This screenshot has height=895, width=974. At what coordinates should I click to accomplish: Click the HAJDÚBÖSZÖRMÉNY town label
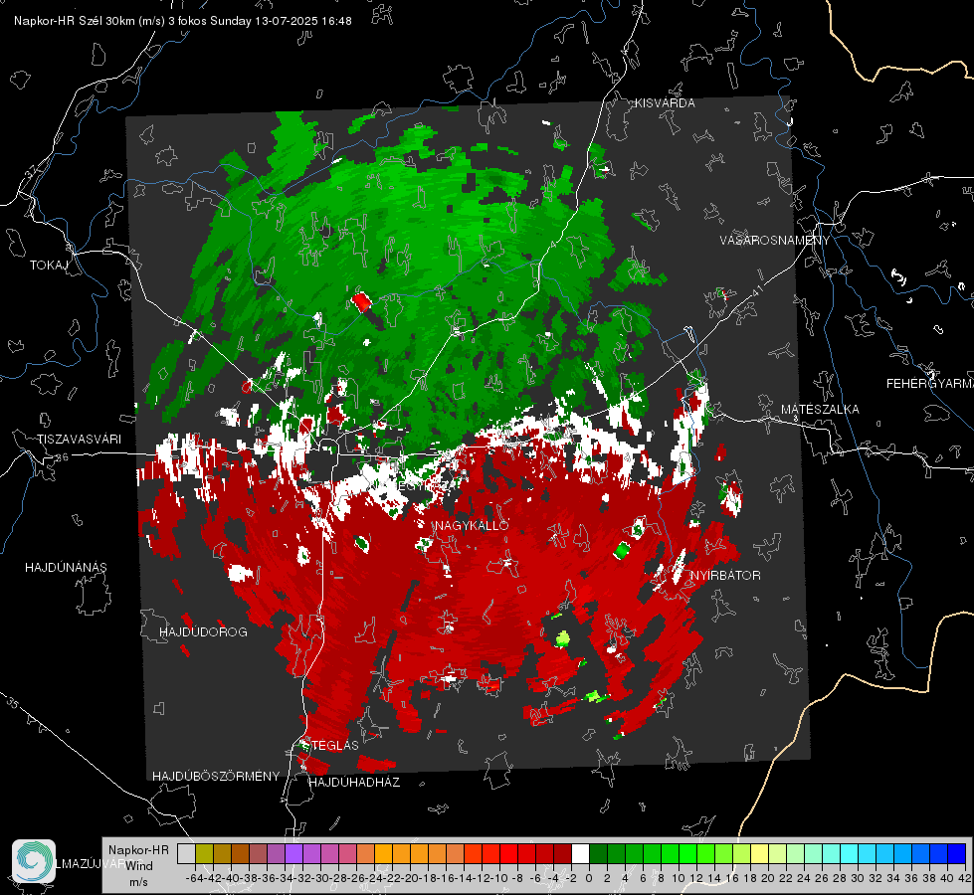[216, 777]
